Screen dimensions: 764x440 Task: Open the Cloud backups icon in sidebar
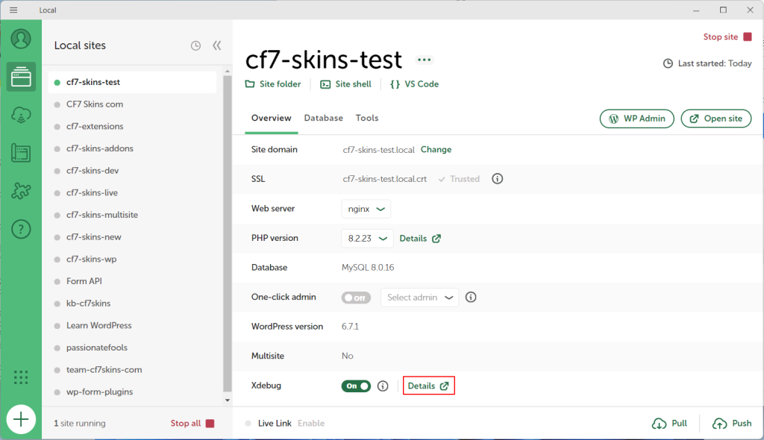(21, 115)
